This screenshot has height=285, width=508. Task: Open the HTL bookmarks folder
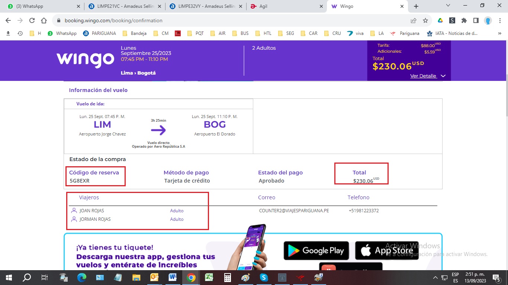[263, 33]
